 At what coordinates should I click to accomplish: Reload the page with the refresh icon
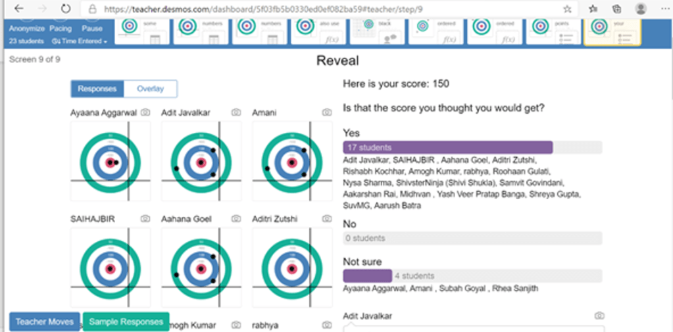66,9
